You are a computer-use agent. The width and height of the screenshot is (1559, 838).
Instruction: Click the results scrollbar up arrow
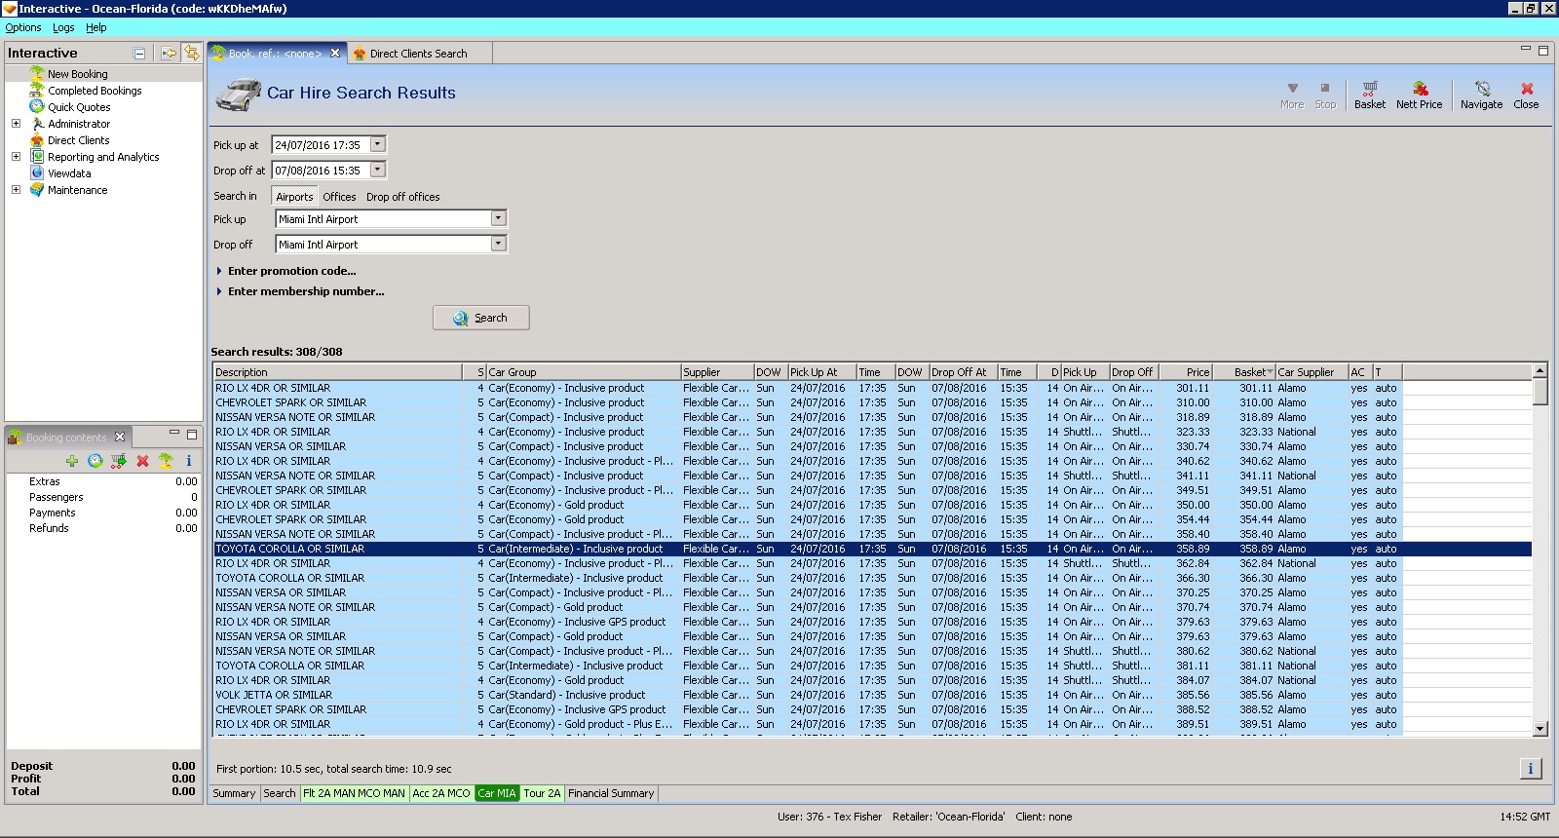(1540, 370)
